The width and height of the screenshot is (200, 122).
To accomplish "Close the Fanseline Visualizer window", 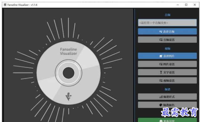I will tap(195, 5).
